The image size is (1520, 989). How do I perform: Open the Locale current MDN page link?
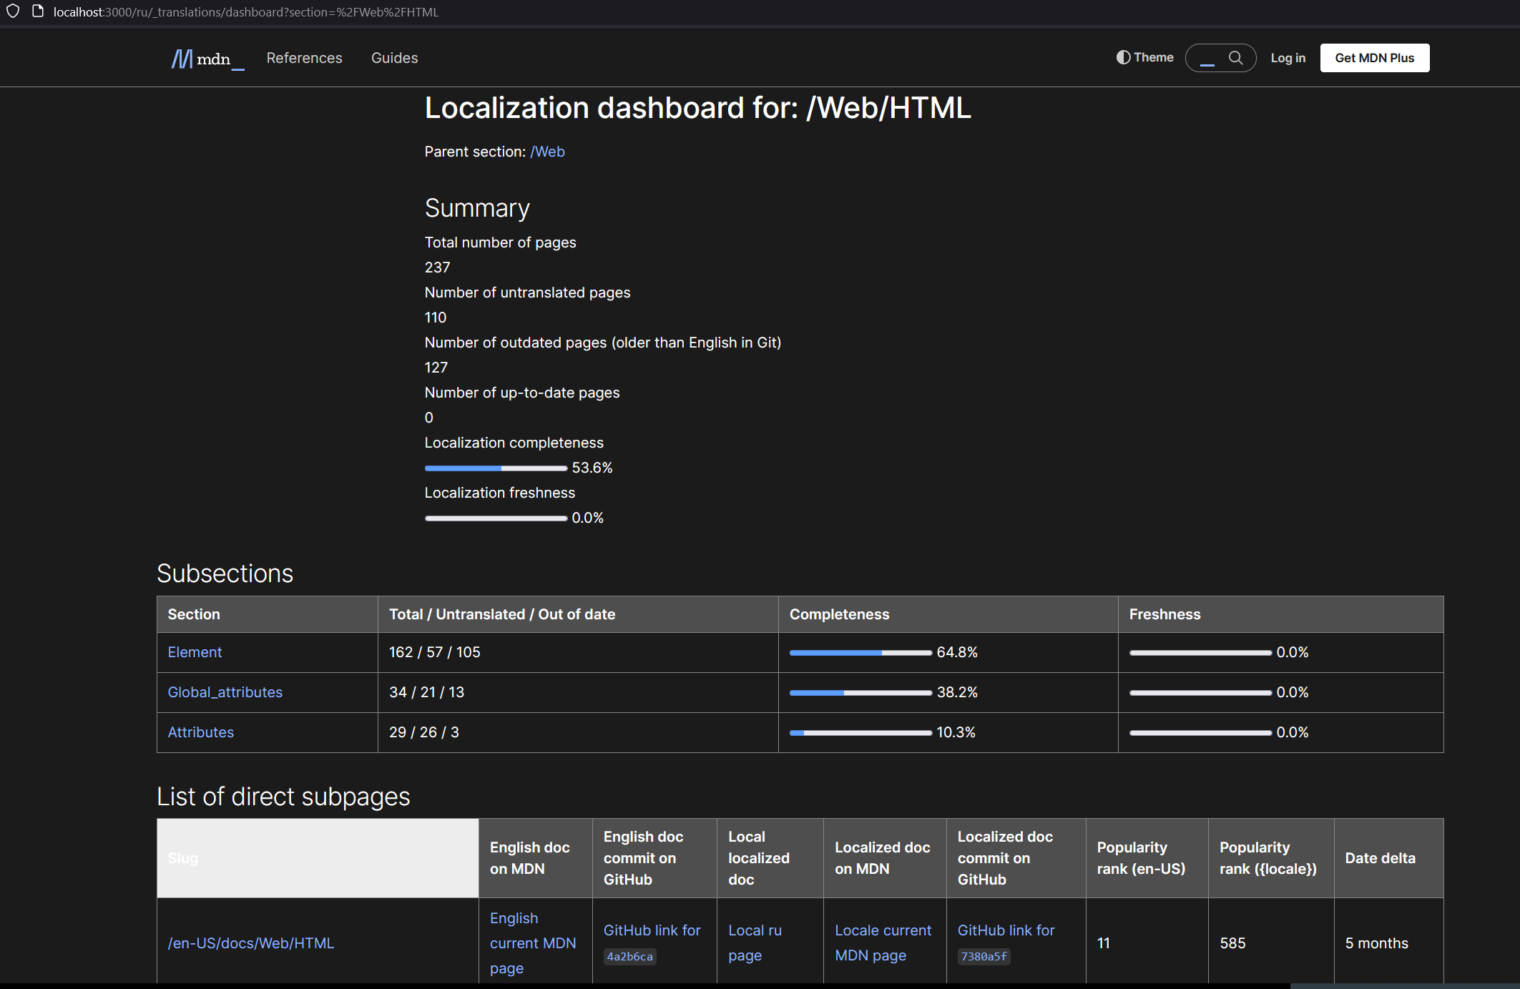point(883,943)
